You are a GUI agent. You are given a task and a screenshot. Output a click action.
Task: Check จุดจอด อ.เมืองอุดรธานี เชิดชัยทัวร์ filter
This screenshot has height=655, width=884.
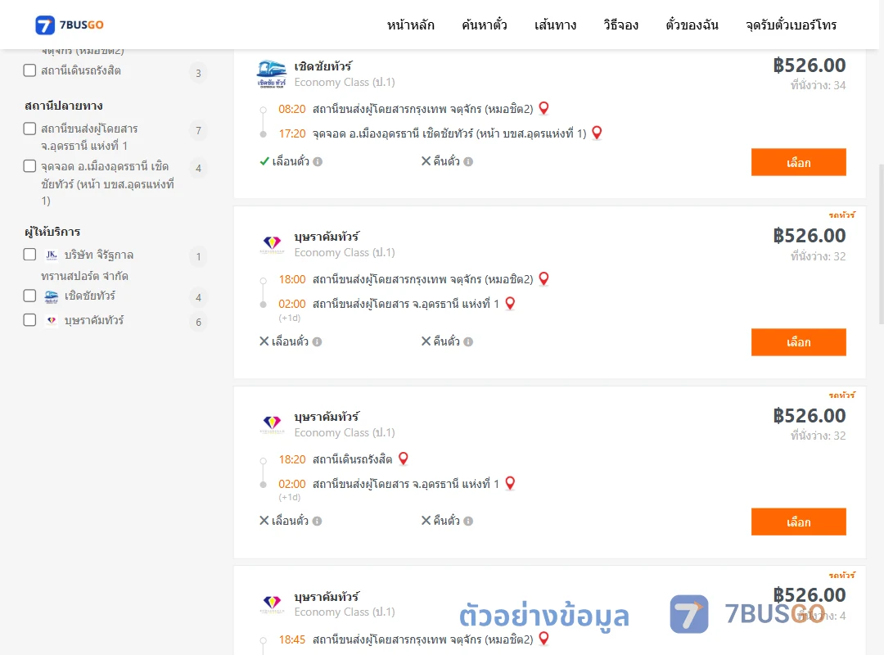tap(30, 166)
